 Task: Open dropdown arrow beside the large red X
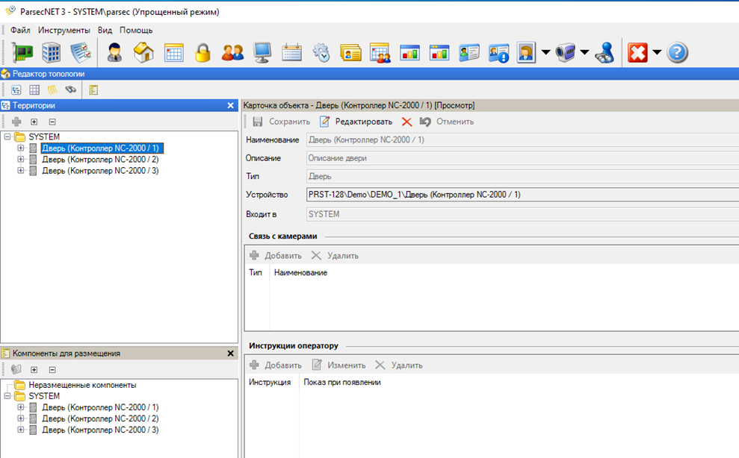[x=657, y=53]
